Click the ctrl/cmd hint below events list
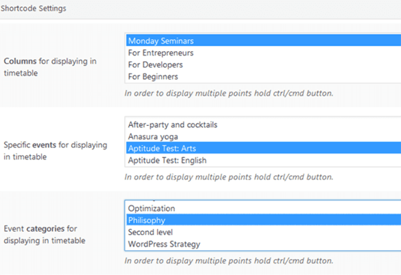Viewport: 401px width, 275px height. (228, 176)
